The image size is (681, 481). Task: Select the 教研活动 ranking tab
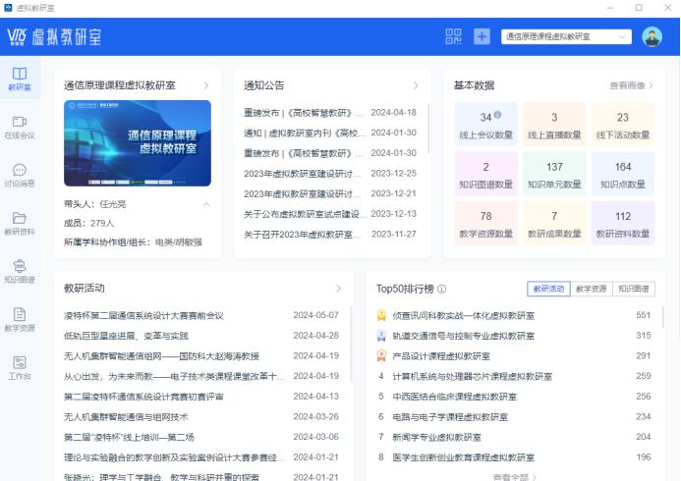[x=548, y=289]
